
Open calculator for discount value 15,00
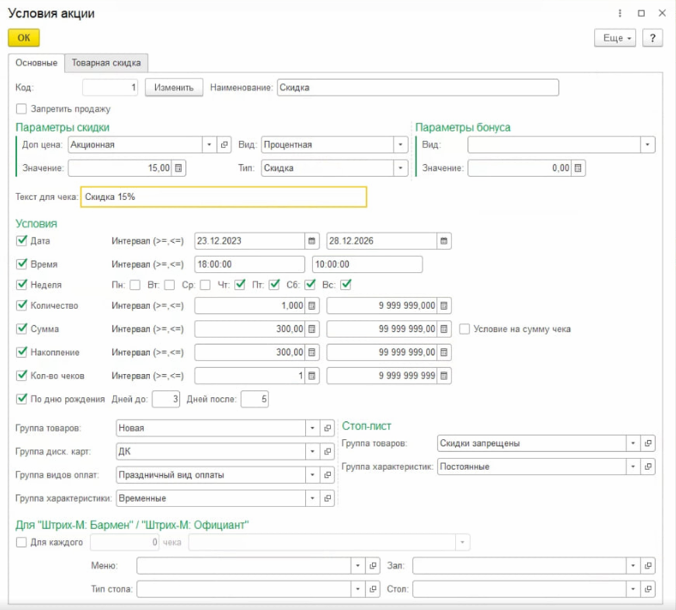tap(178, 168)
